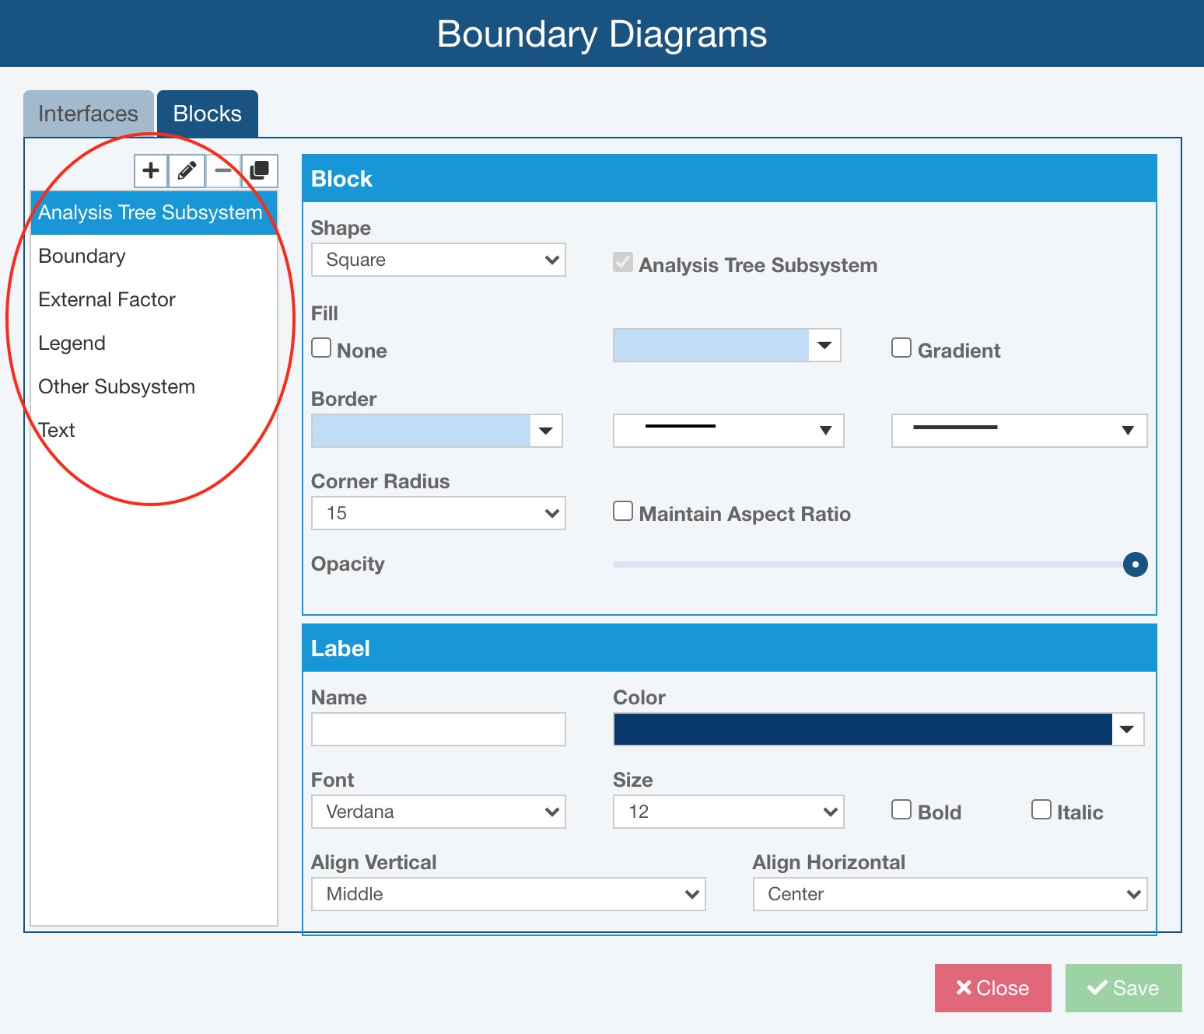
Task: Open the Align Horizontal Center dropdown
Action: 950,894
